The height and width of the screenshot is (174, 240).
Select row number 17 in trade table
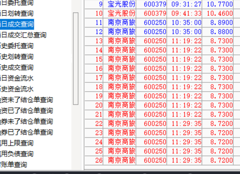(99, 77)
